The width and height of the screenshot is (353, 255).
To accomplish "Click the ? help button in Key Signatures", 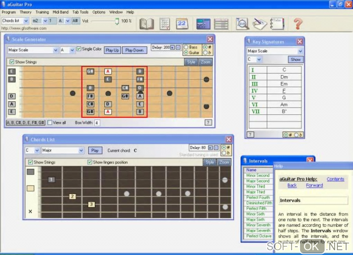I will [250, 135].
